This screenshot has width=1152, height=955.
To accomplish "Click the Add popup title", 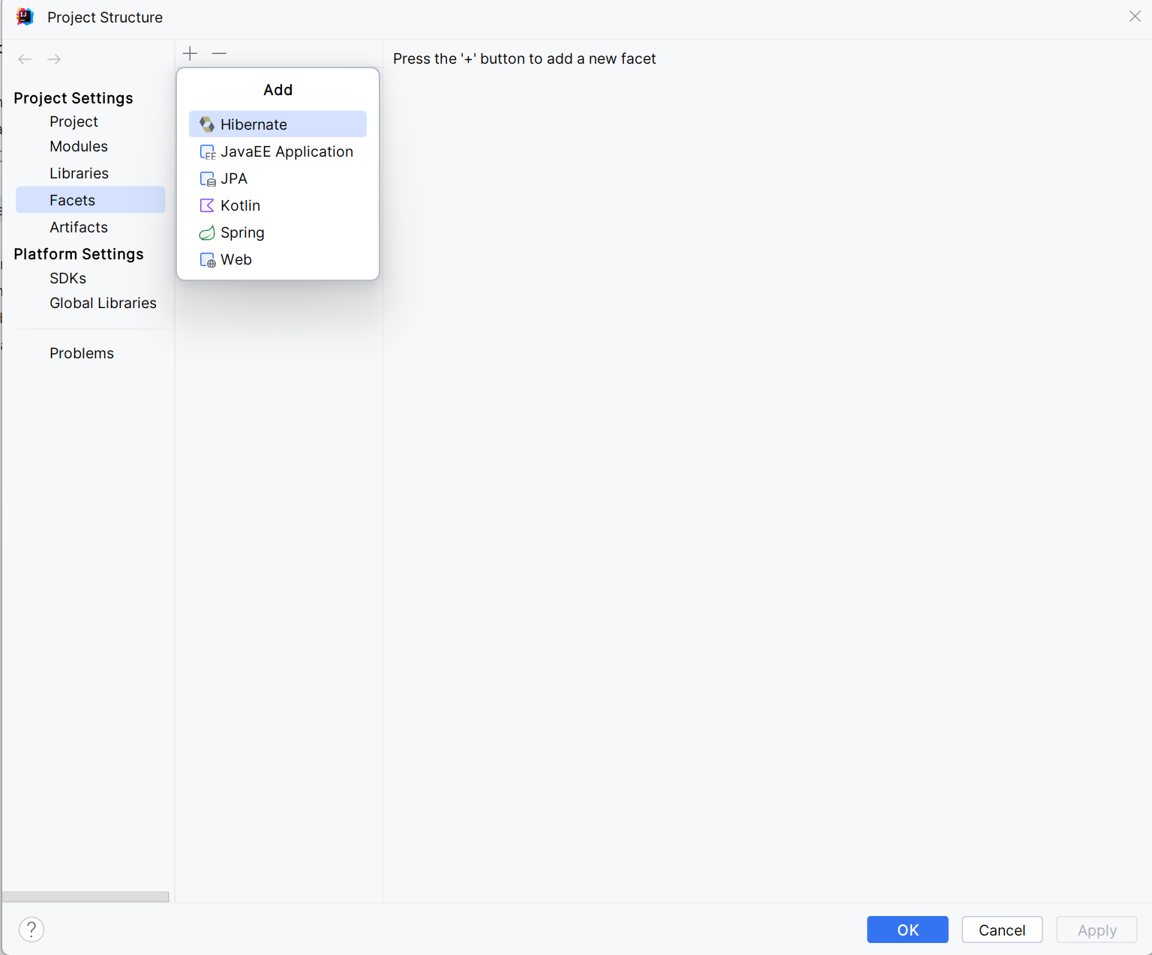I will [277, 90].
